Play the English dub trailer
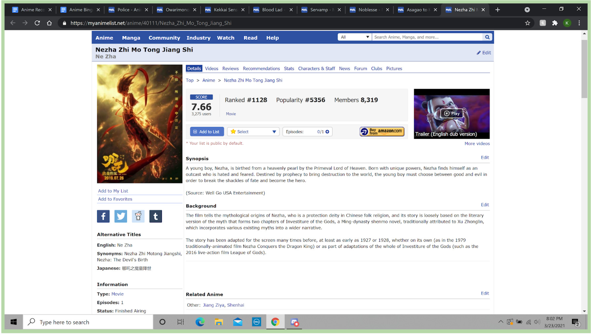Viewport: 591px width, 335px height. [452, 113]
